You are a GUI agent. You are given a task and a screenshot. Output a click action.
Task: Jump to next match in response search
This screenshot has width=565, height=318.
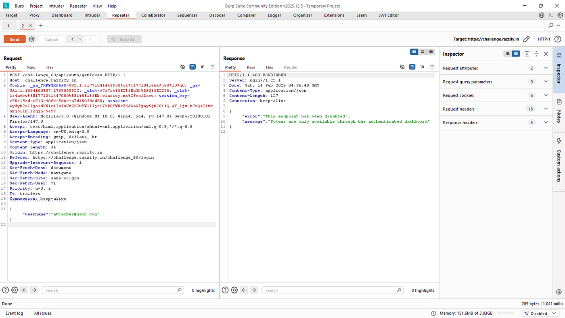254,290
